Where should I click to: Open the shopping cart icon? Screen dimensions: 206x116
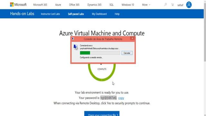coord(173,5)
